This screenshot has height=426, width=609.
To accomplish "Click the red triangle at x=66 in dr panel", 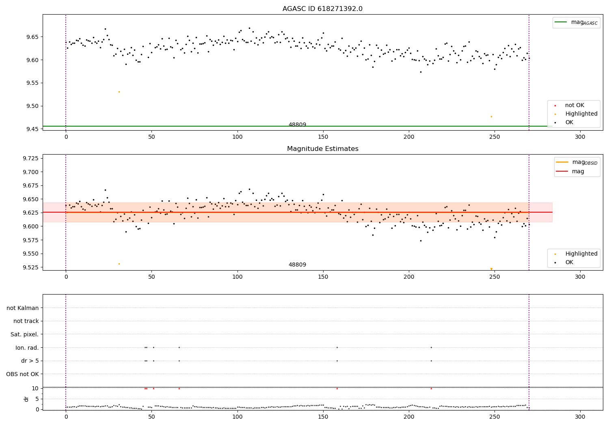I will (179, 388).
